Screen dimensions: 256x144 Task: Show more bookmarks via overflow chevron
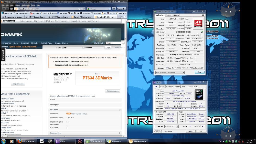[125, 13]
